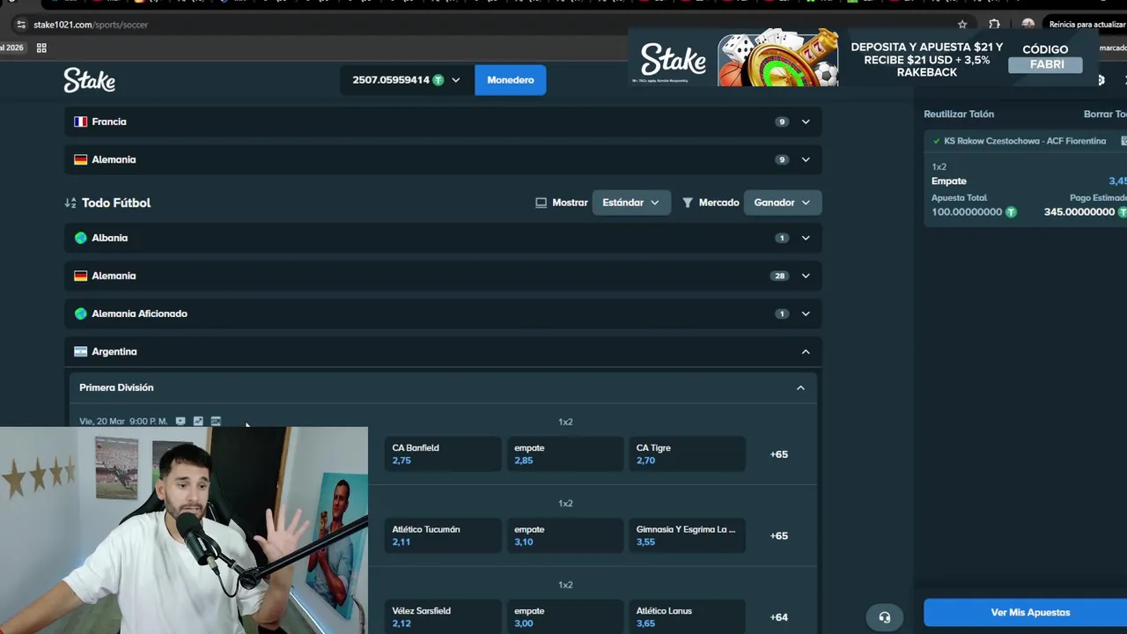Click the webcam overlay of the streamer

tap(184, 531)
